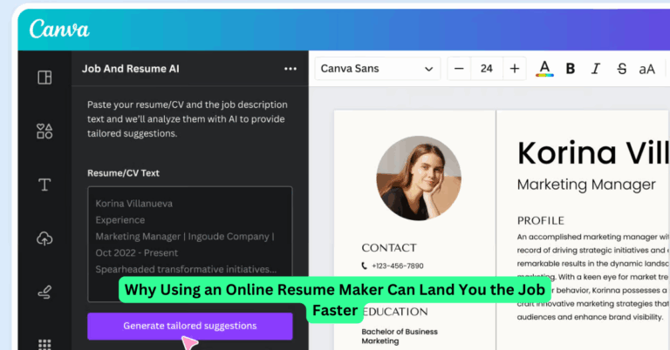The image size is (670, 350).
Task: Click the 'Korina Villanueva' line in text box
Action: (x=133, y=204)
